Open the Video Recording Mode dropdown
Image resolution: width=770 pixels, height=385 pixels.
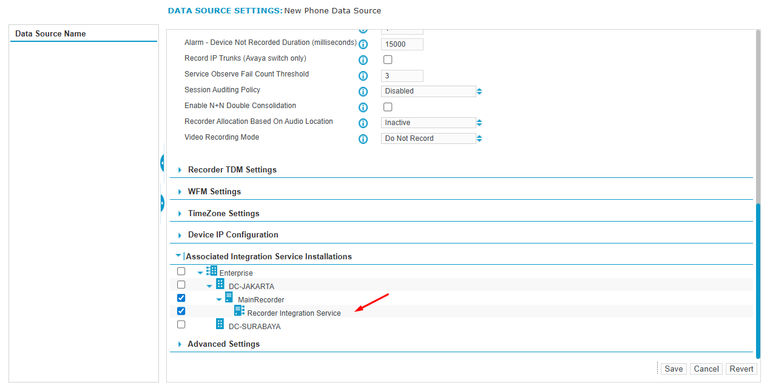click(x=431, y=138)
